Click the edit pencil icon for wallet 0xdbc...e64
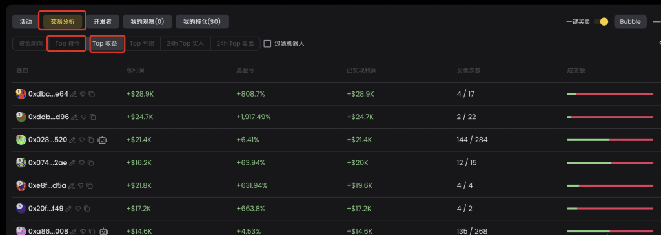This screenshot has width=661, height=235. click(74, 94)
